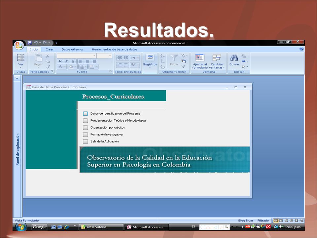317x238 pixels.
Task: Click the Filtro funnel button
Action: (174, 60)
